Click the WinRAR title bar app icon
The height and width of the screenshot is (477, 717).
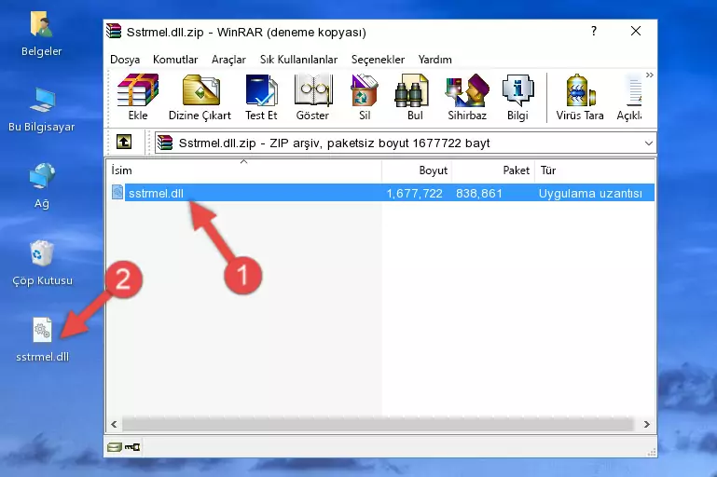click(x=114, y=31)
